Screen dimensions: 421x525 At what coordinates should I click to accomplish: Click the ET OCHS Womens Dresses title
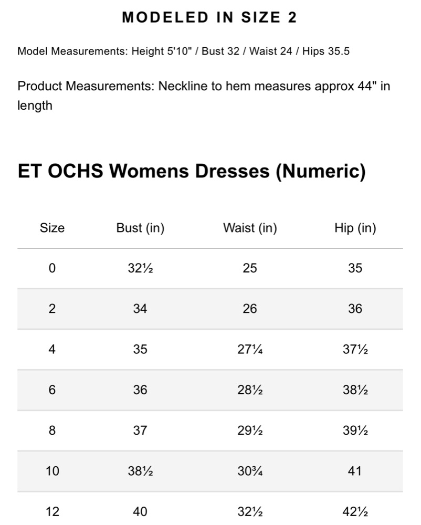tap(192, 171)
